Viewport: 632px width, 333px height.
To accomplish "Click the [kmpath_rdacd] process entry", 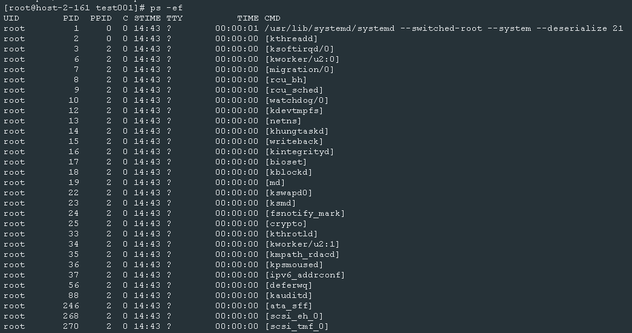I will click(302, 254).
